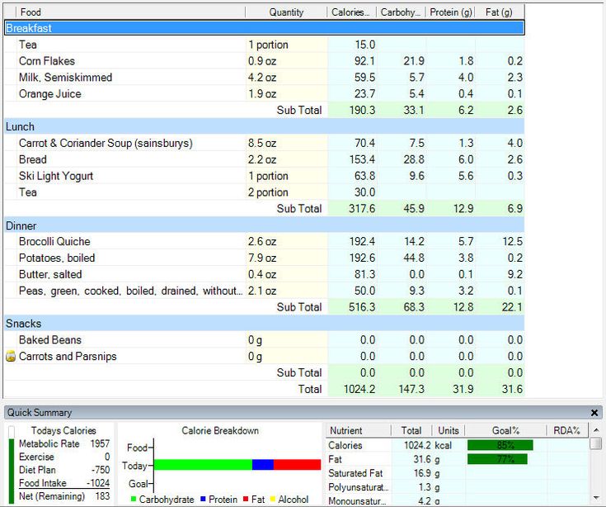Image resolution: width=606 pixels, height=507 pixels.
Task: Select the Potatoes, boiled row
Action: [265, 258]
